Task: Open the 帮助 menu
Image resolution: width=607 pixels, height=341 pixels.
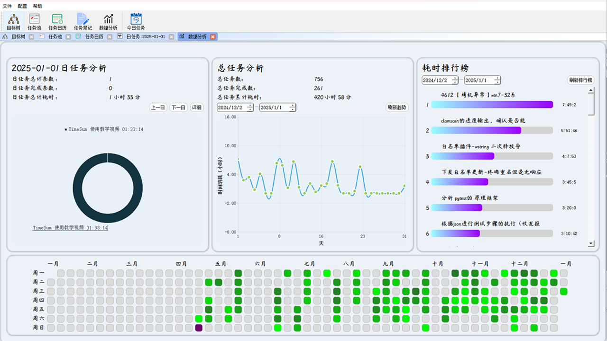Action: click(x=37, y=6)
